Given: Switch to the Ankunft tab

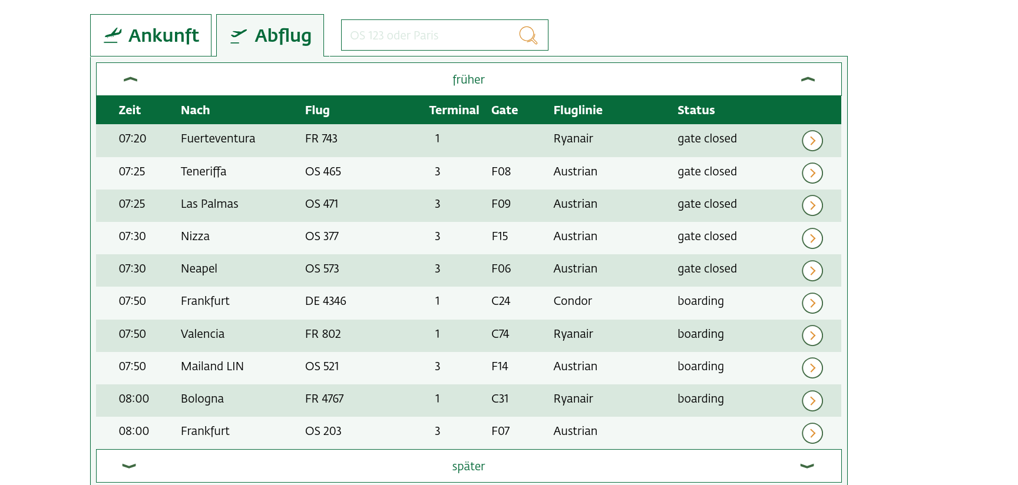Looking at the screenshot, I should tap(151, 36).
